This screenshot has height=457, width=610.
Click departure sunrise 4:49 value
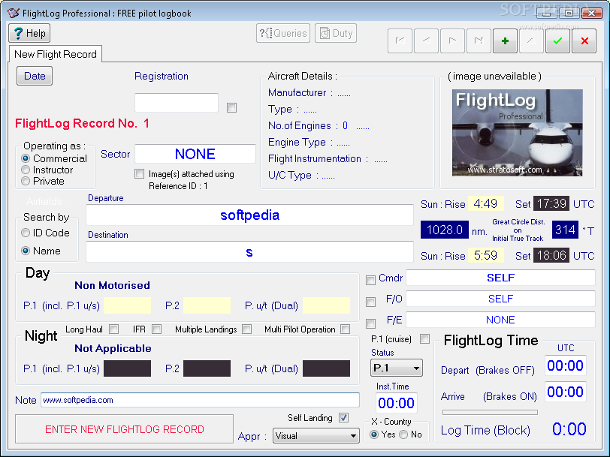(485, 203)
